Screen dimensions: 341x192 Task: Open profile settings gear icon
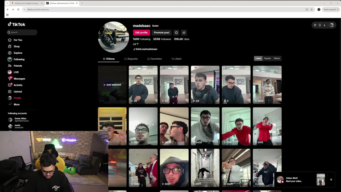click(x=176, y=33)
